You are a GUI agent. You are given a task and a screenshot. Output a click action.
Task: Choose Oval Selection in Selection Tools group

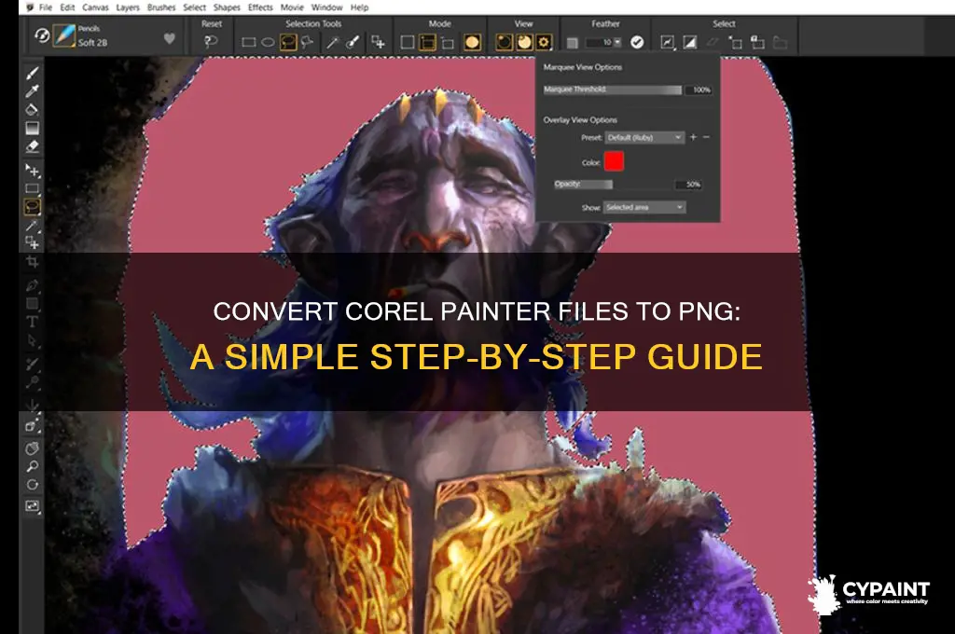point(268,42)
